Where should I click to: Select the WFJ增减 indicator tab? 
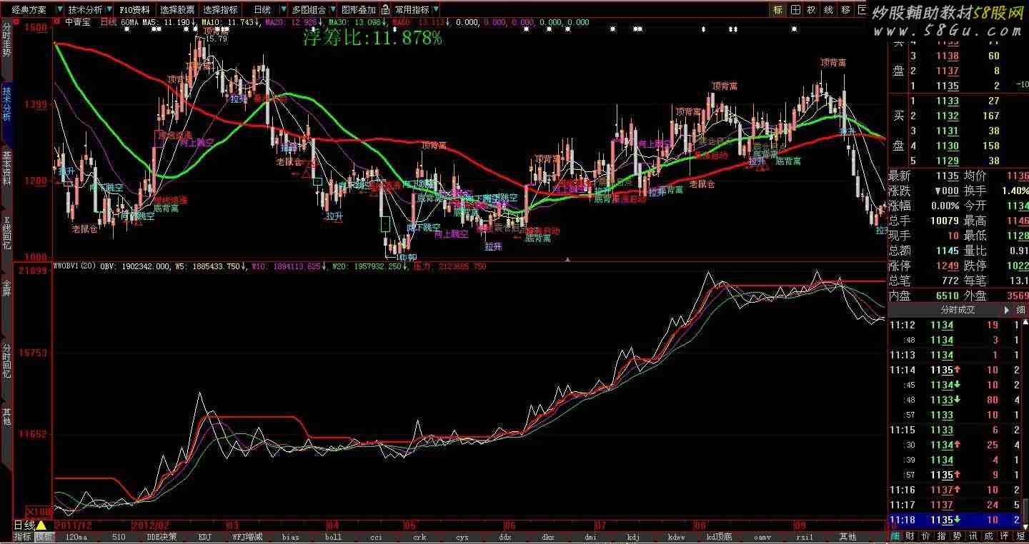[247, 538]
